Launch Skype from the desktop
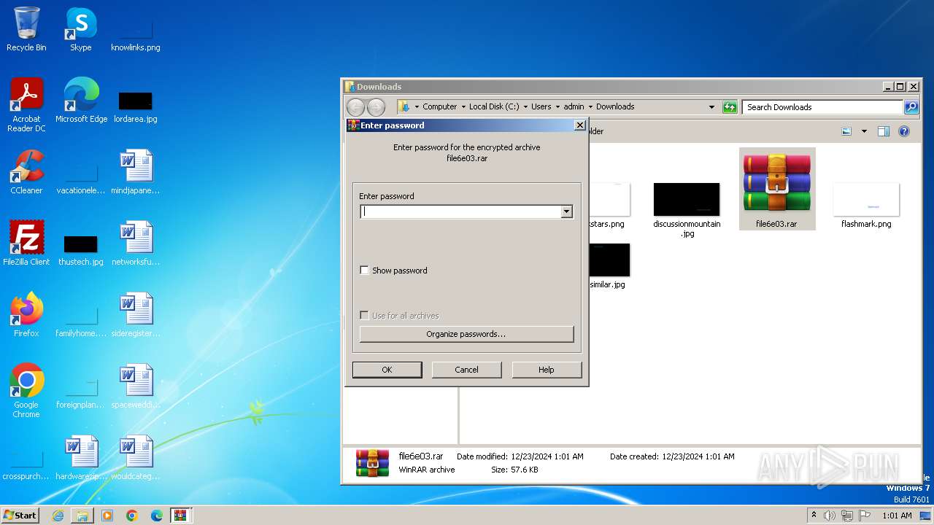934x525 pixels. (x=80, y=29)
